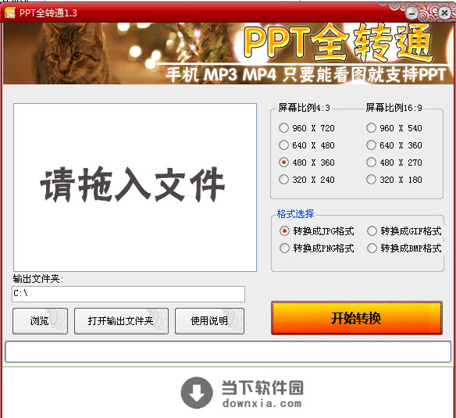456x418 pixels.
Task: Click the 格式选择 group label
Action: [295, 213]
